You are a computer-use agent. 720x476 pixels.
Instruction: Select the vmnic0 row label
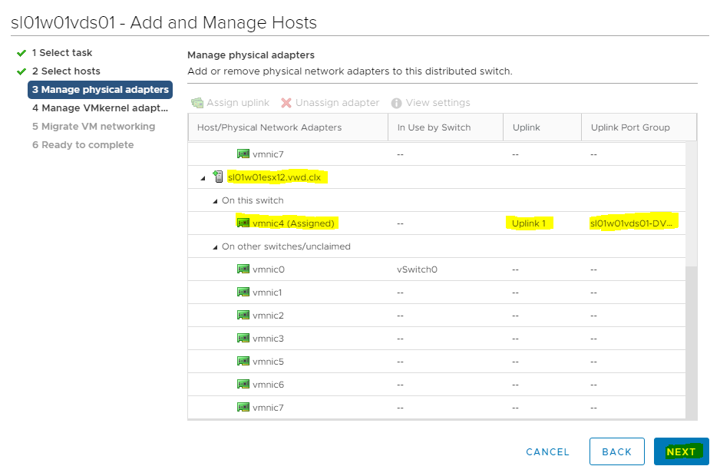(269, 269)
